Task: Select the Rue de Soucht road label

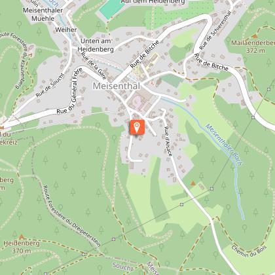Action: pyautogui.click(x=50, y=85)
